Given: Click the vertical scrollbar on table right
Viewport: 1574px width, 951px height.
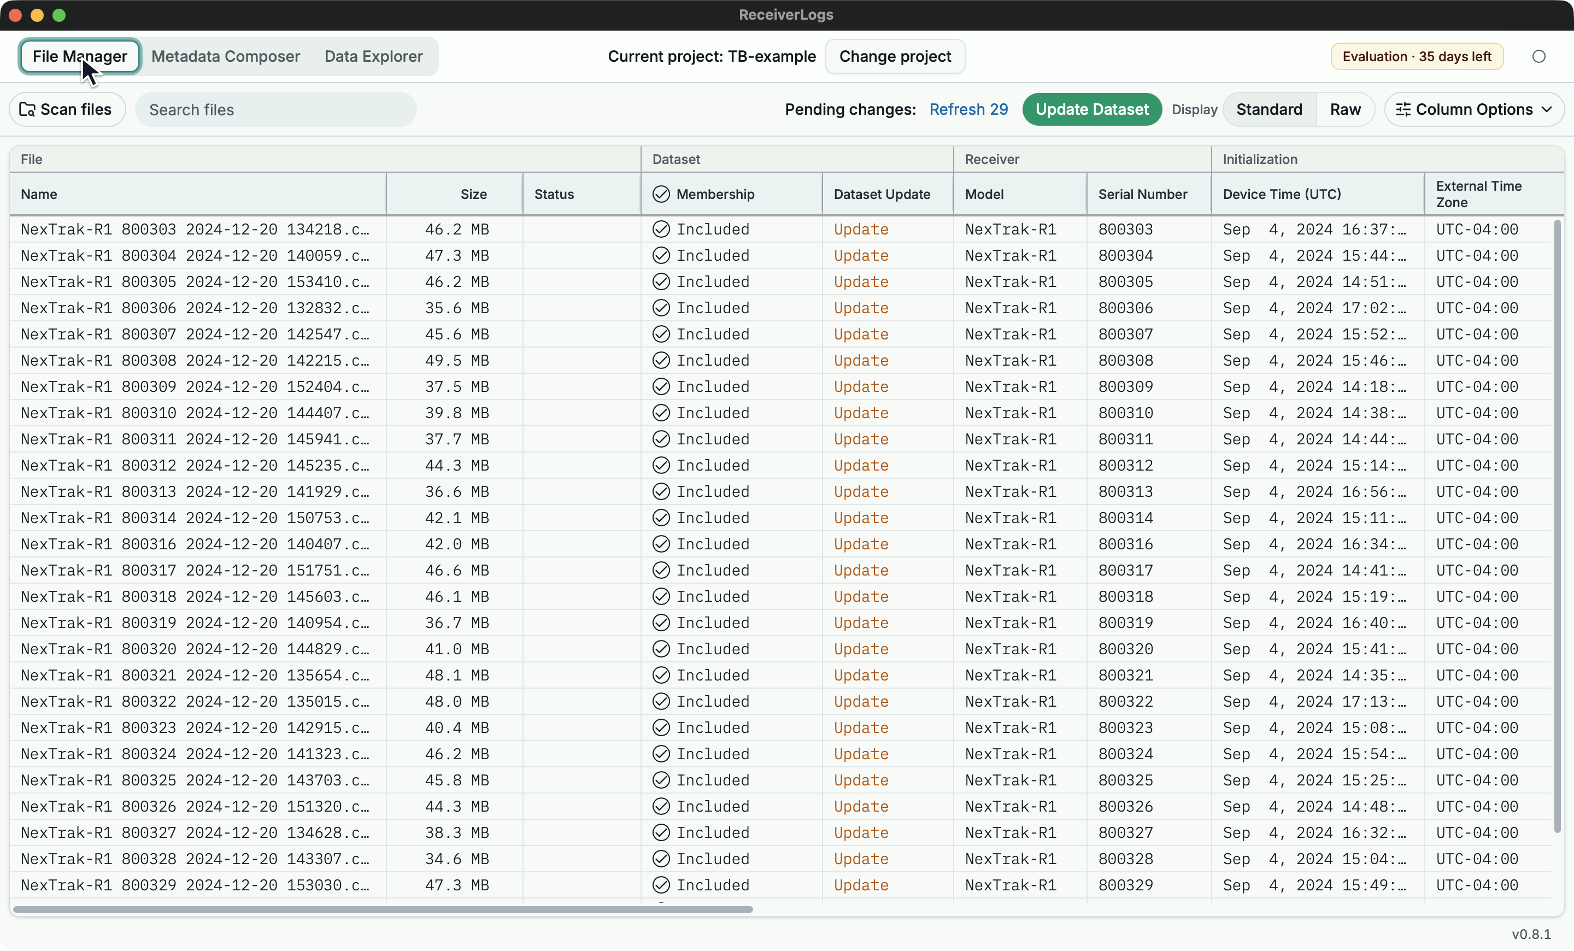Looking at the screenshot, I should [x=1558, y=526].
